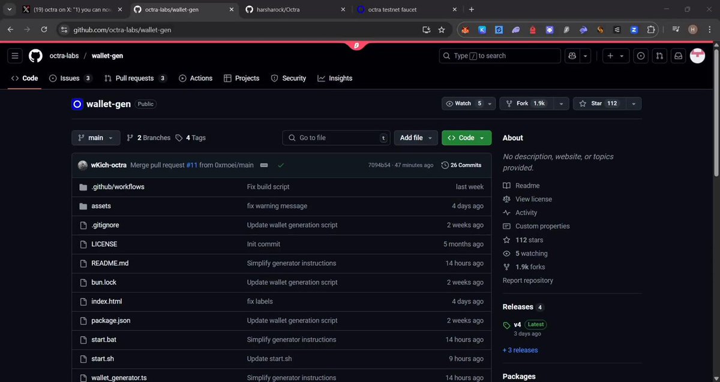Open the Insights tab

tap(335, 78)
